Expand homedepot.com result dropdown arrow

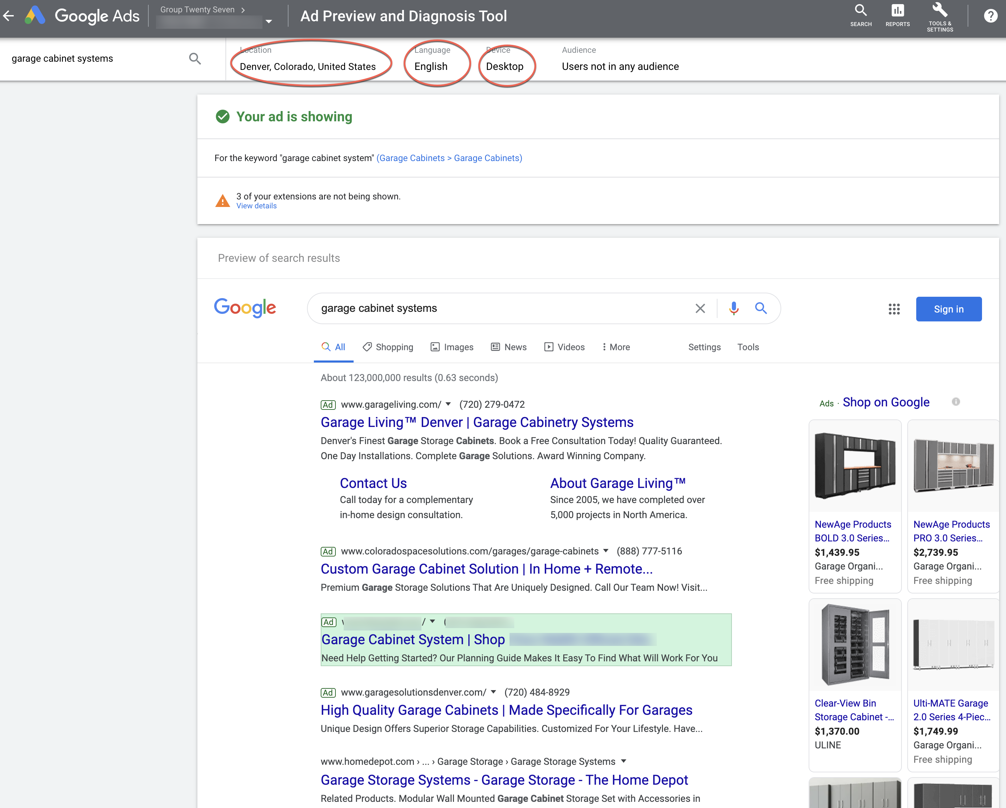coord(623,761)
